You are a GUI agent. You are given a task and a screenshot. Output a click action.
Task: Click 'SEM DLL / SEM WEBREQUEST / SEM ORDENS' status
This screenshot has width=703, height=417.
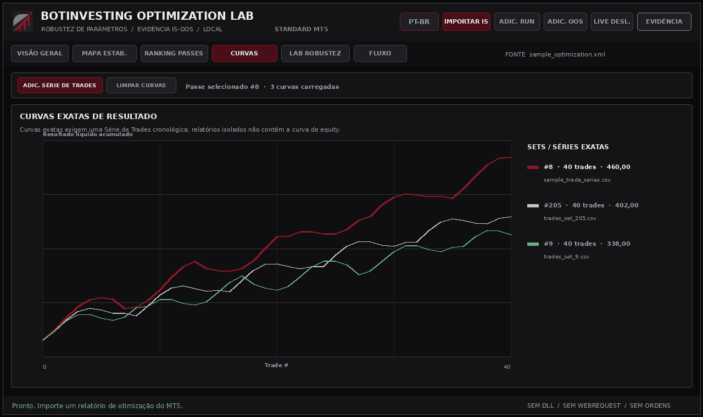click(x=599, y=406)
